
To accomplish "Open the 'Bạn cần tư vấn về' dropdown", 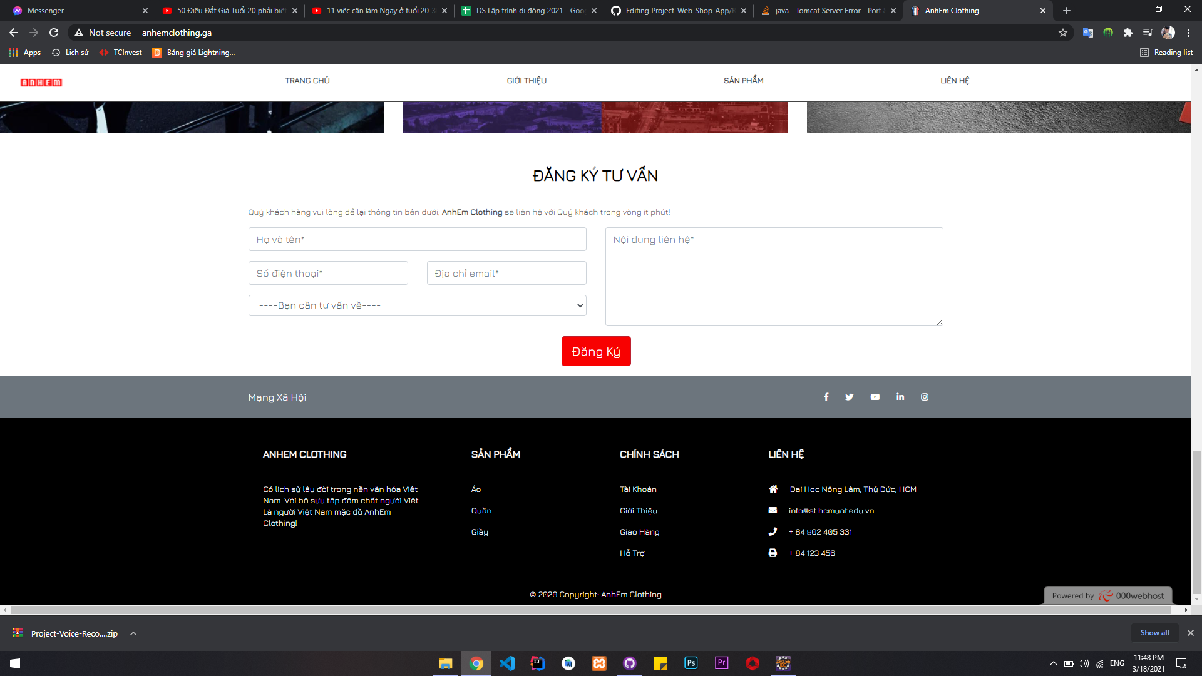I will tap(417, 305).
